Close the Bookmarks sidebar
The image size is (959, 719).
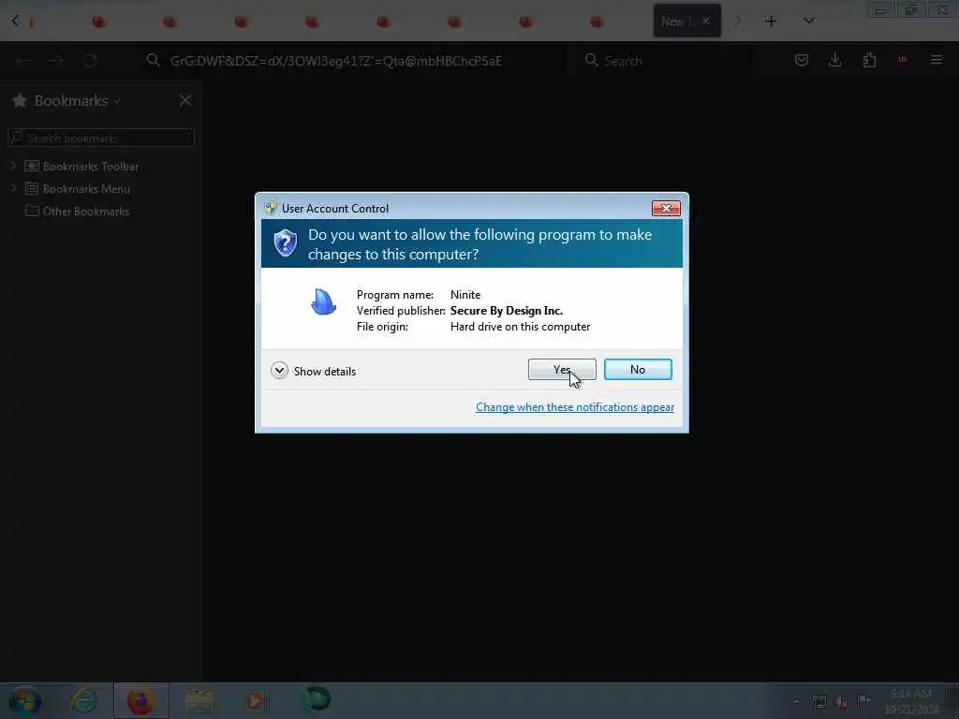[185, 100]
